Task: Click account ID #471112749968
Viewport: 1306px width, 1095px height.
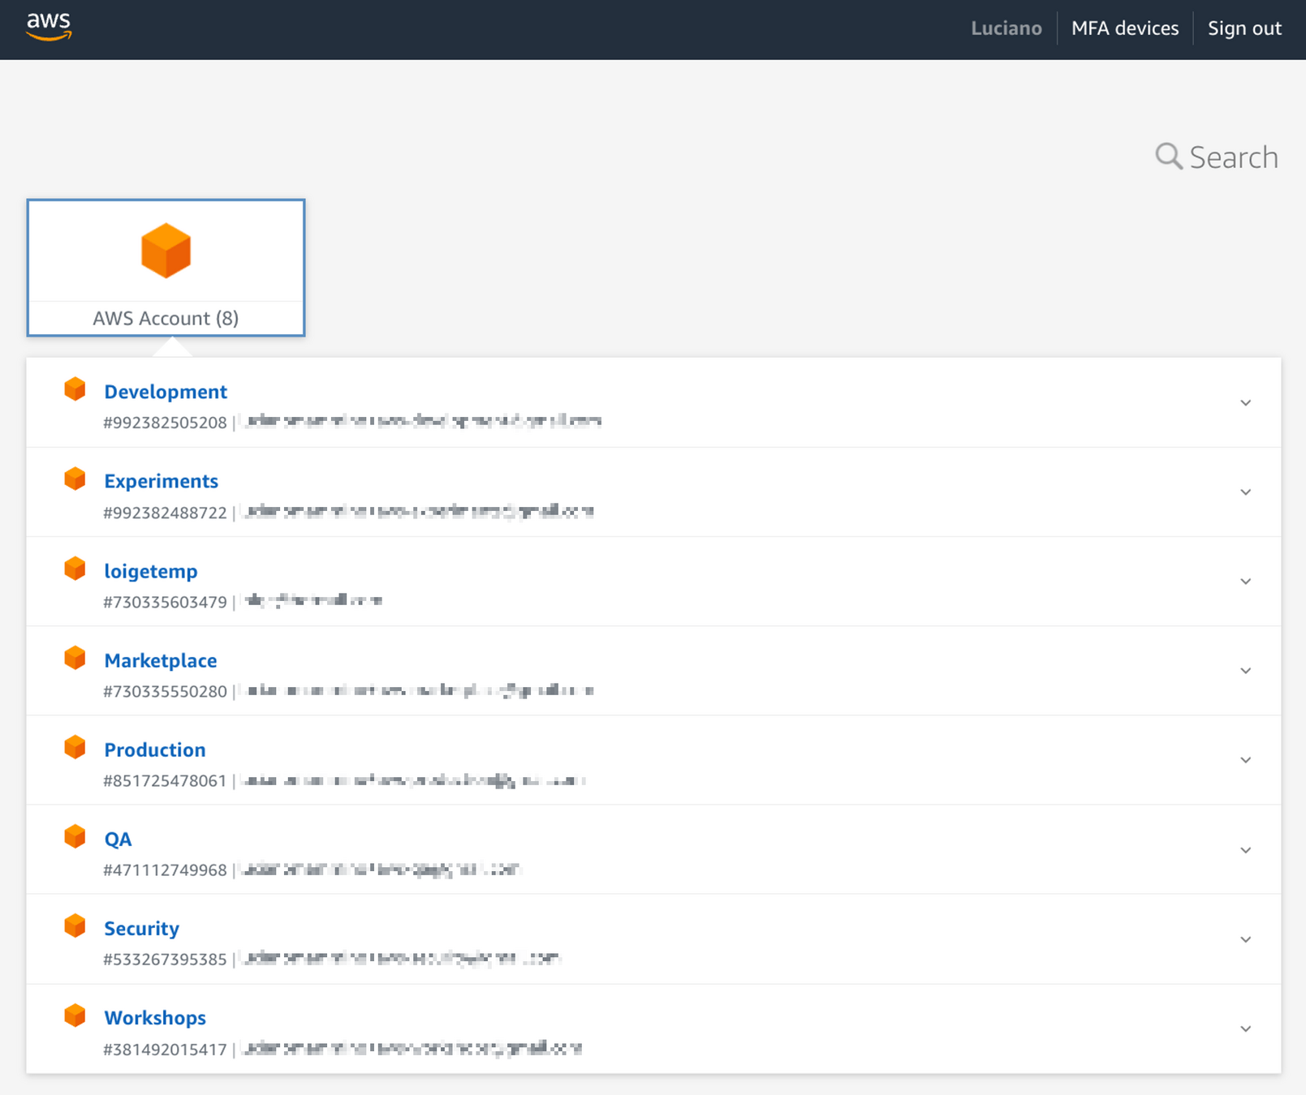Action: tap(165, 870)
